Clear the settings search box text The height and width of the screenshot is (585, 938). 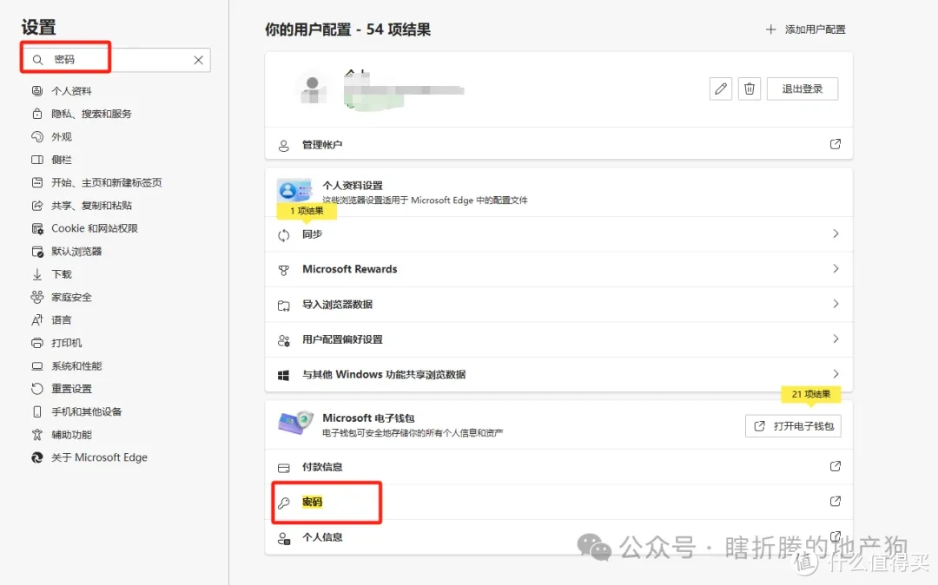(199, 60)
